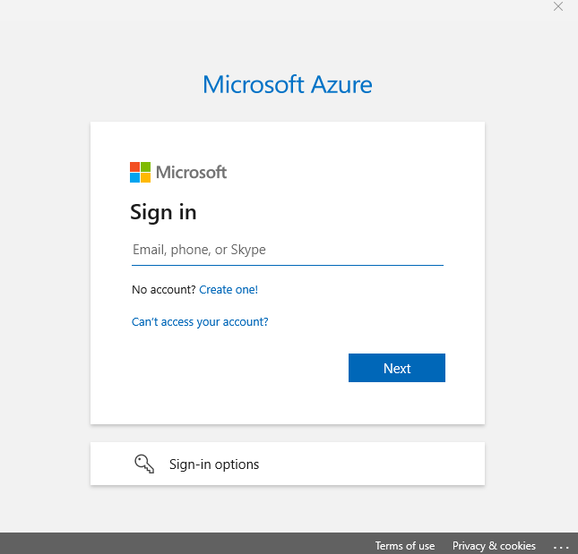Click the Sign in heading text
The height and width of the screenshot is (554, 578).
[x=163, y=213]
